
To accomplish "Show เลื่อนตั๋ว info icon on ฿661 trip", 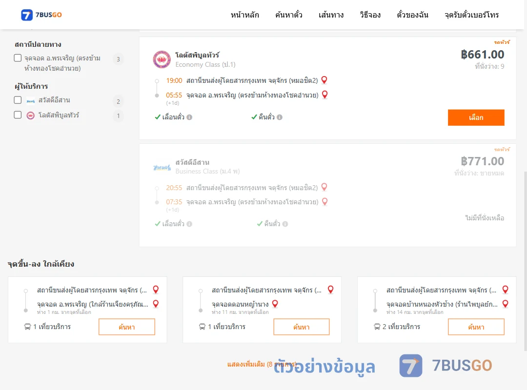I will [x=189, y=117].
